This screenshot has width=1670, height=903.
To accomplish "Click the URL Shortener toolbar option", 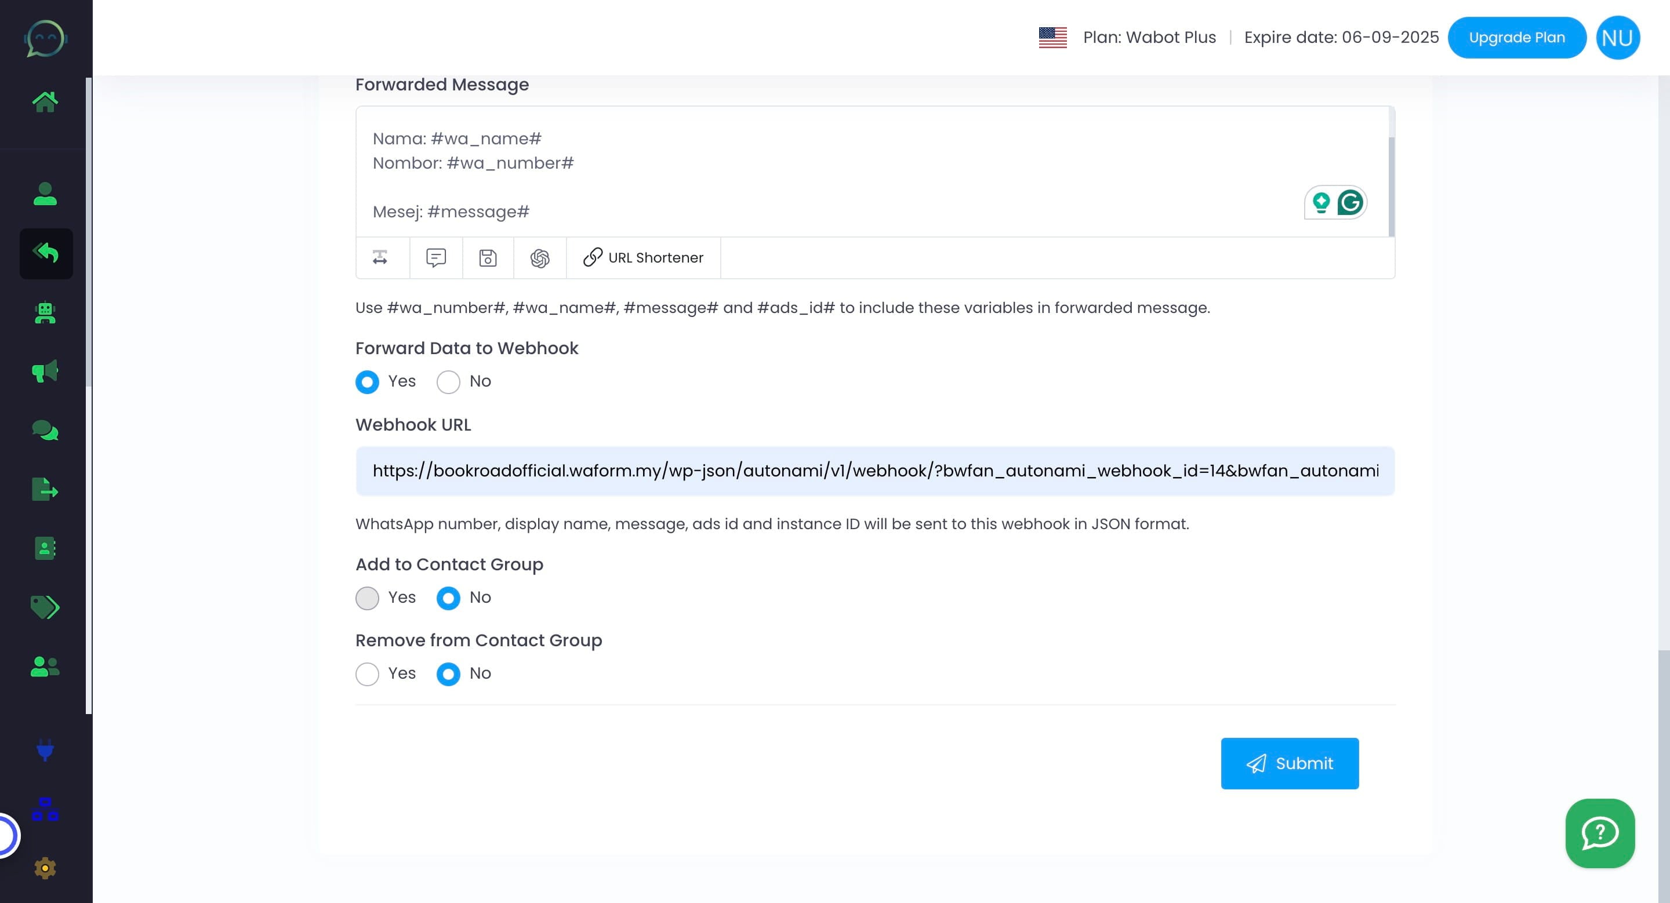I will [643, 258].
